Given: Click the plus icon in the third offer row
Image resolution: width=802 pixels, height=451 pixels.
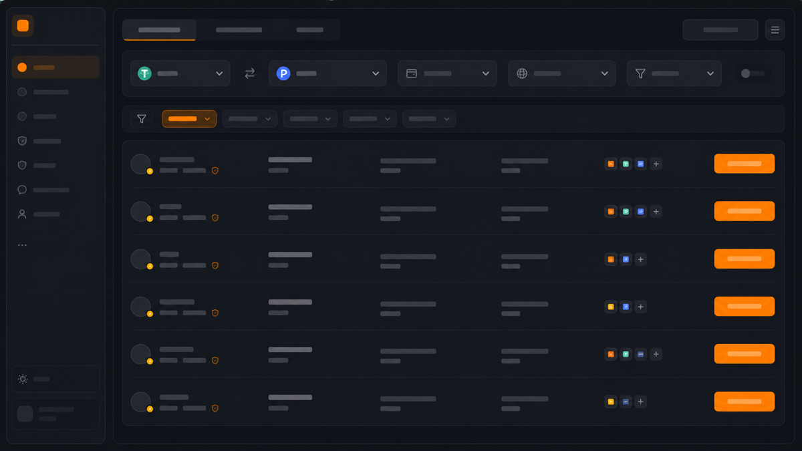Looking at the screenshot, I should click(x=641, y=259).
